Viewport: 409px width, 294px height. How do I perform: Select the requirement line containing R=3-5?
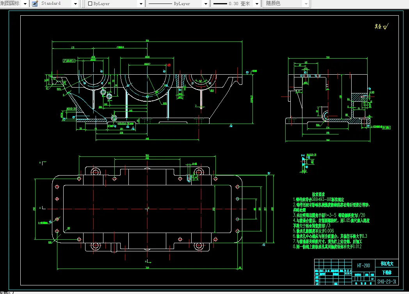click(x=329, y=215)
